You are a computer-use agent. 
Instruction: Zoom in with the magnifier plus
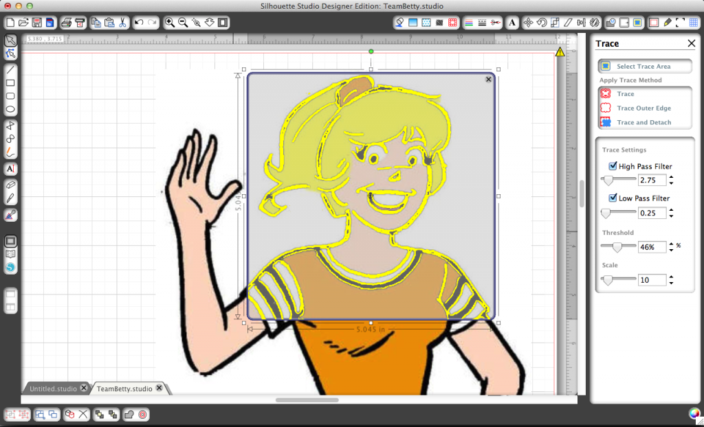[170, 23]
